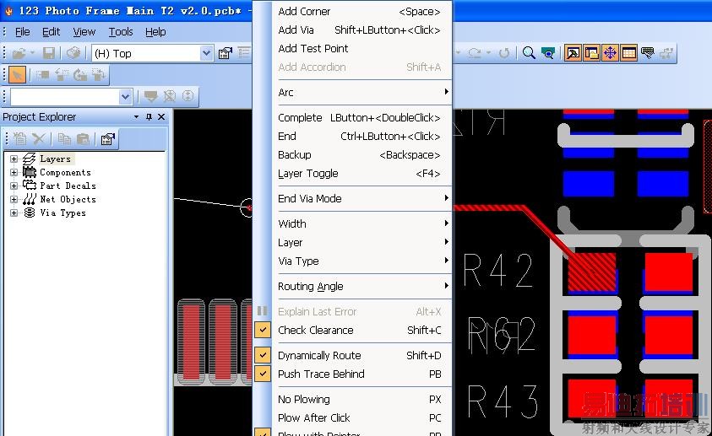Select End in the routing menu
Image resolution: width=712 pixels, height=436 pixels.
coord(363,136)
